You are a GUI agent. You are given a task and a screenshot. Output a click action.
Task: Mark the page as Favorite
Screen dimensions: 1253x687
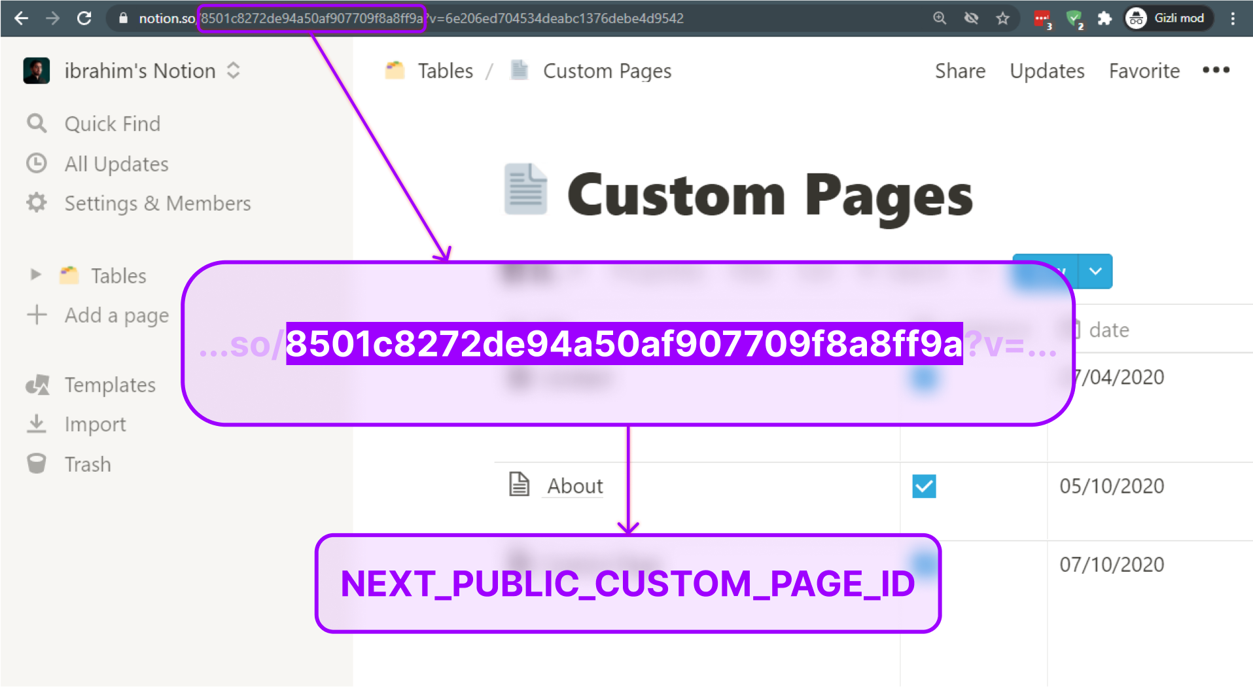coord(1144,71)
